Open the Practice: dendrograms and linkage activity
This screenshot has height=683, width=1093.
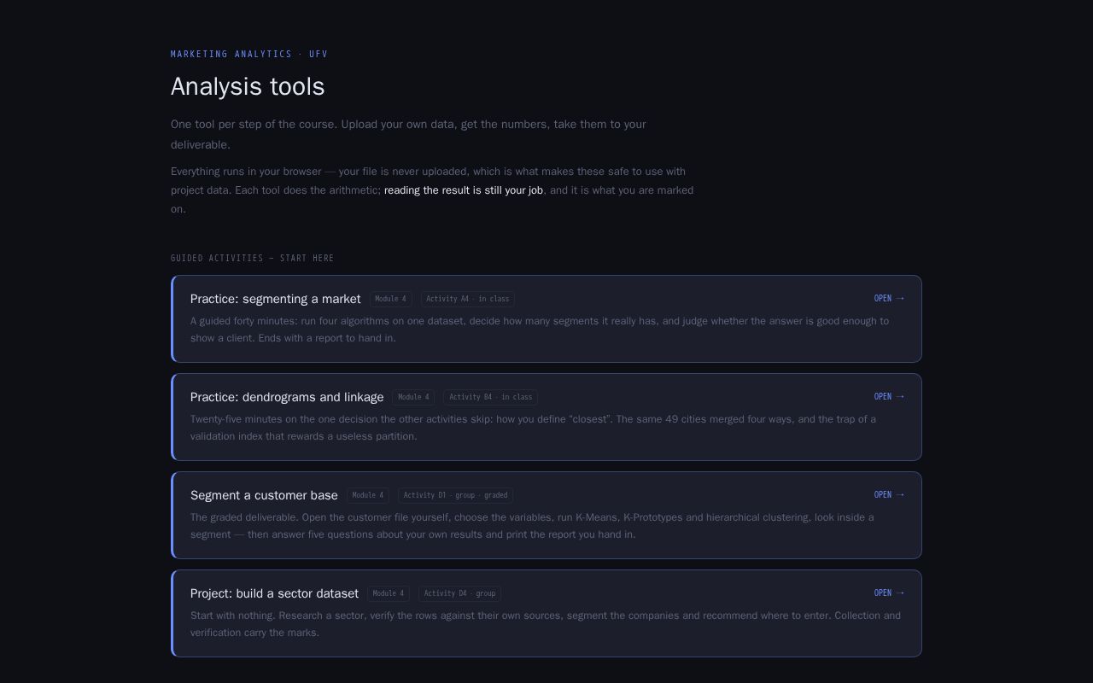[546, 417]
